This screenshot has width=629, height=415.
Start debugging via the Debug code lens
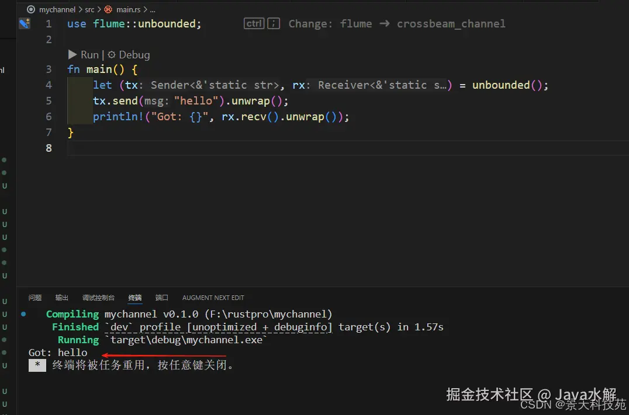pos(134,54)
